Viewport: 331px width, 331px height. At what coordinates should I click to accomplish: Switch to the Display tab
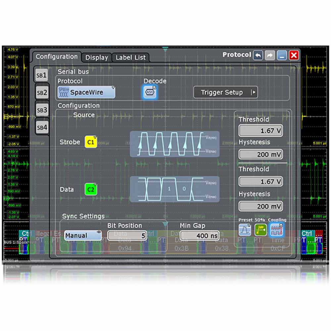point(97,58)
